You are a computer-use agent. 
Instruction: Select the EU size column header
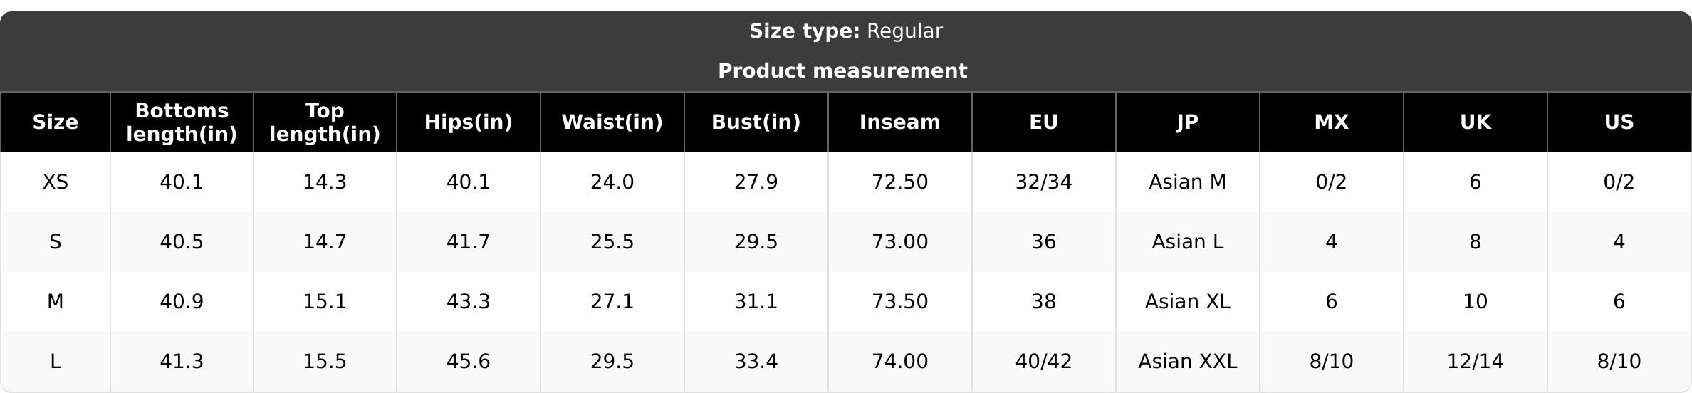[x=1044, y=122]
